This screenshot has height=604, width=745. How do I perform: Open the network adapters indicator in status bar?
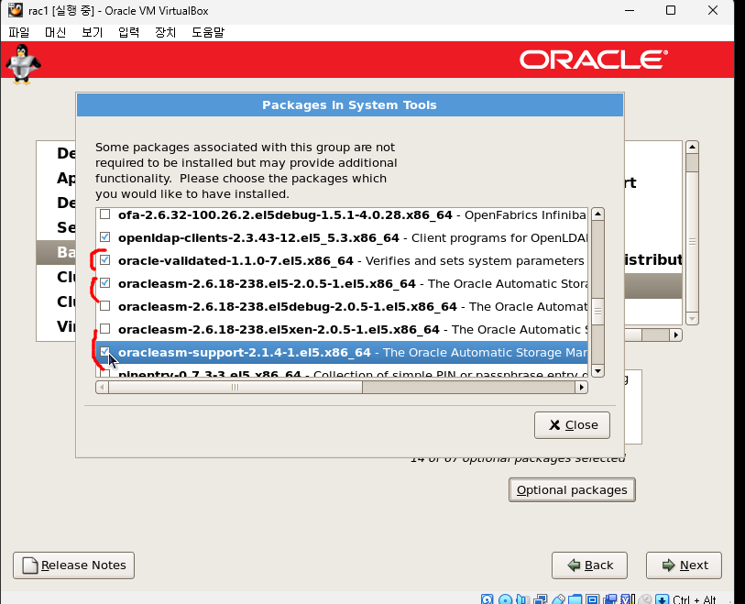[x=541, y=599]
